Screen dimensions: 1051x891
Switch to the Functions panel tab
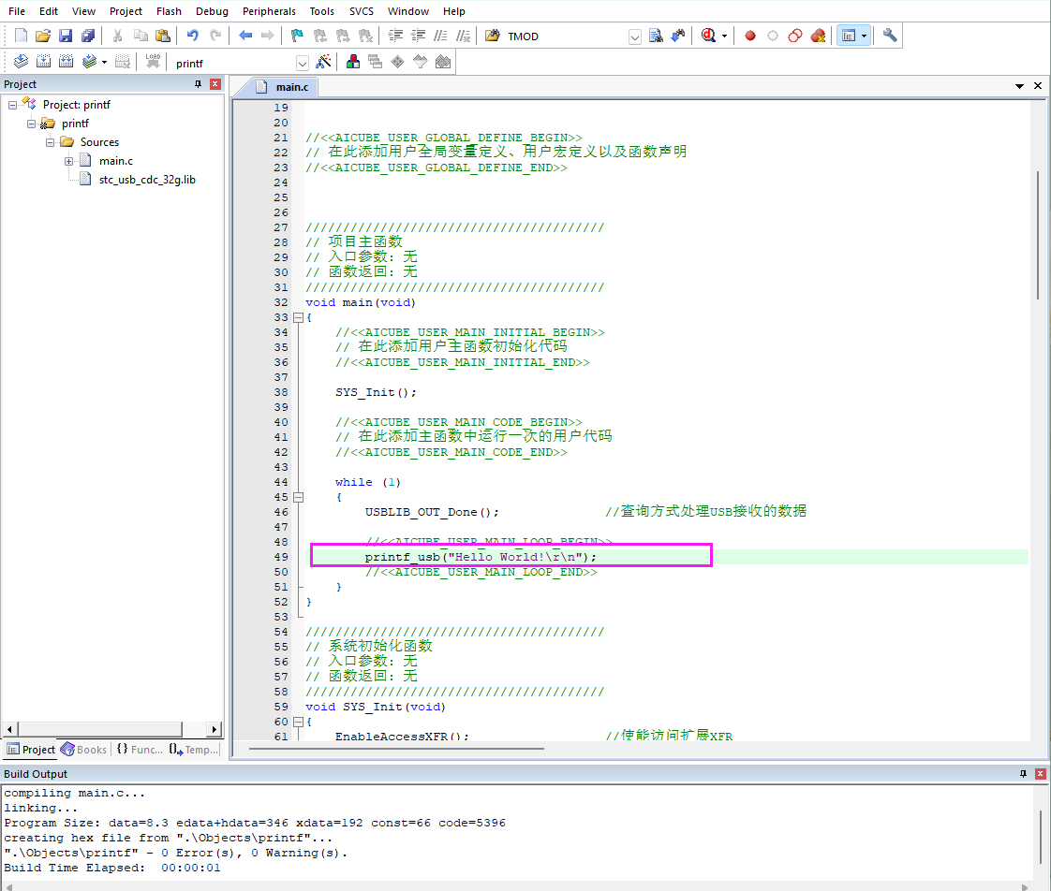140,750
